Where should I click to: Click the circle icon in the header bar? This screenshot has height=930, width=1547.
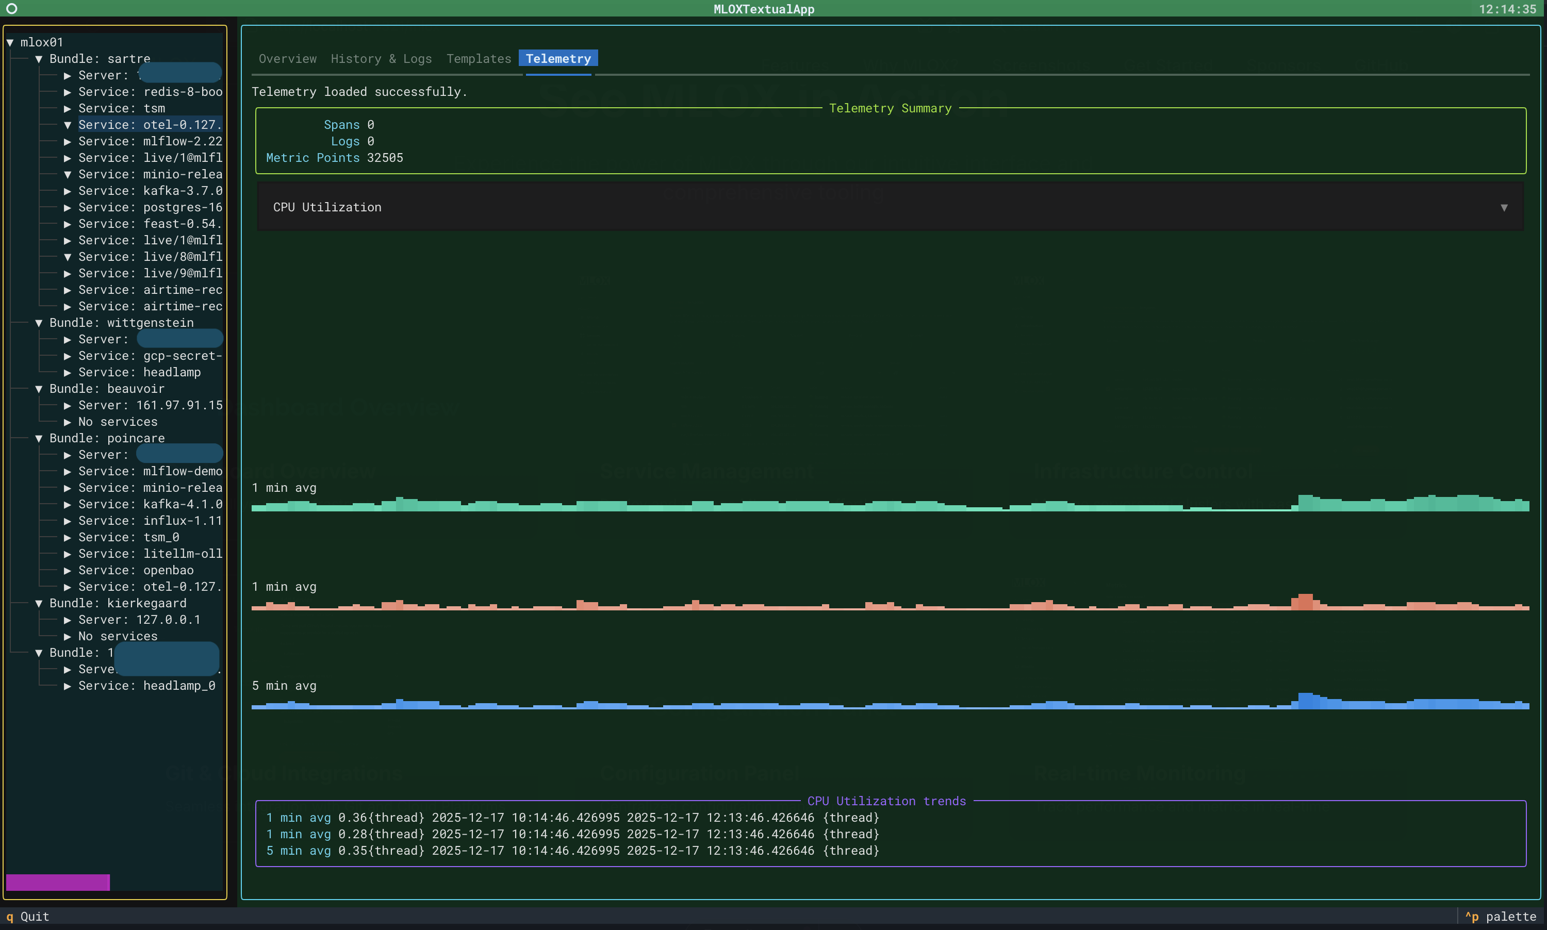(11, 9)
